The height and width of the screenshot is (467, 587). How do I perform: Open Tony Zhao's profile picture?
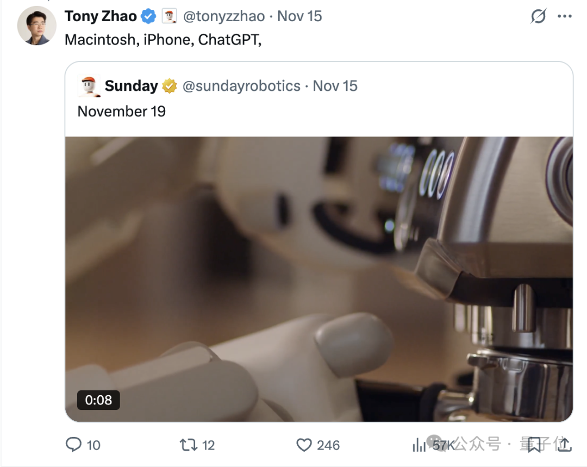(x=37, y=26)
